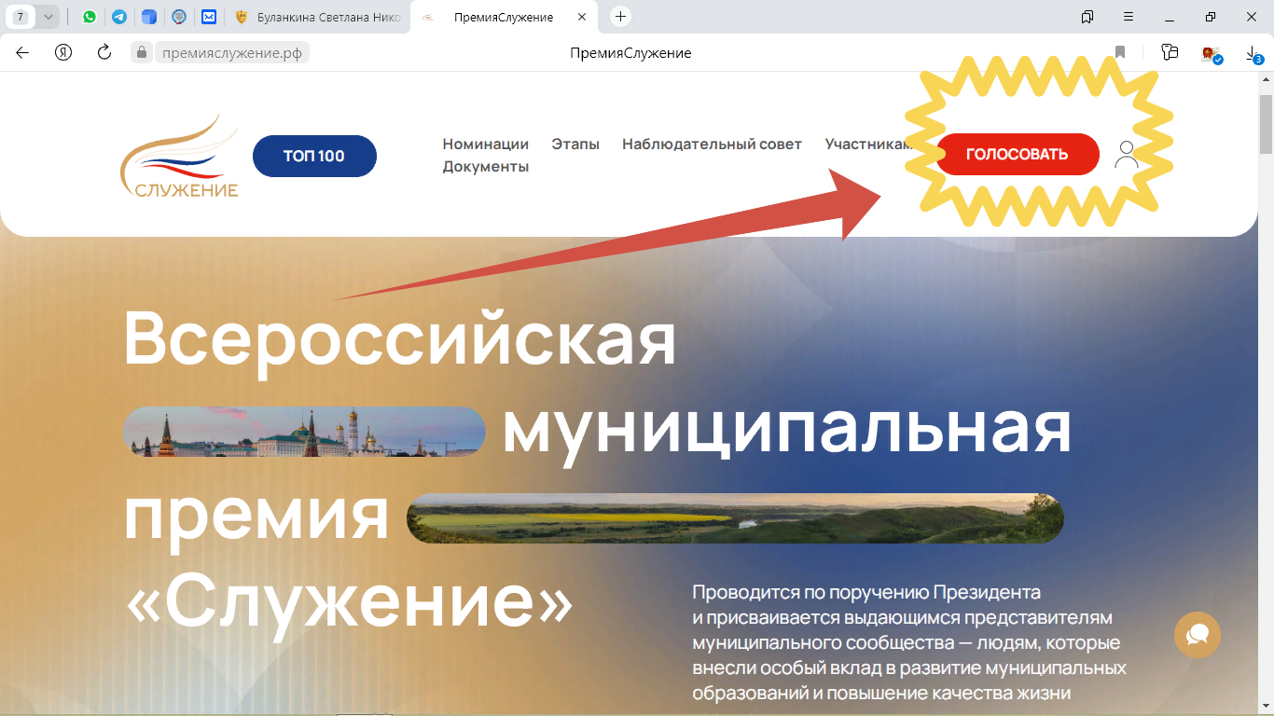Open the Mail envelope pinned tab
The image size is (1274, 716).
(x=209, y=16)
